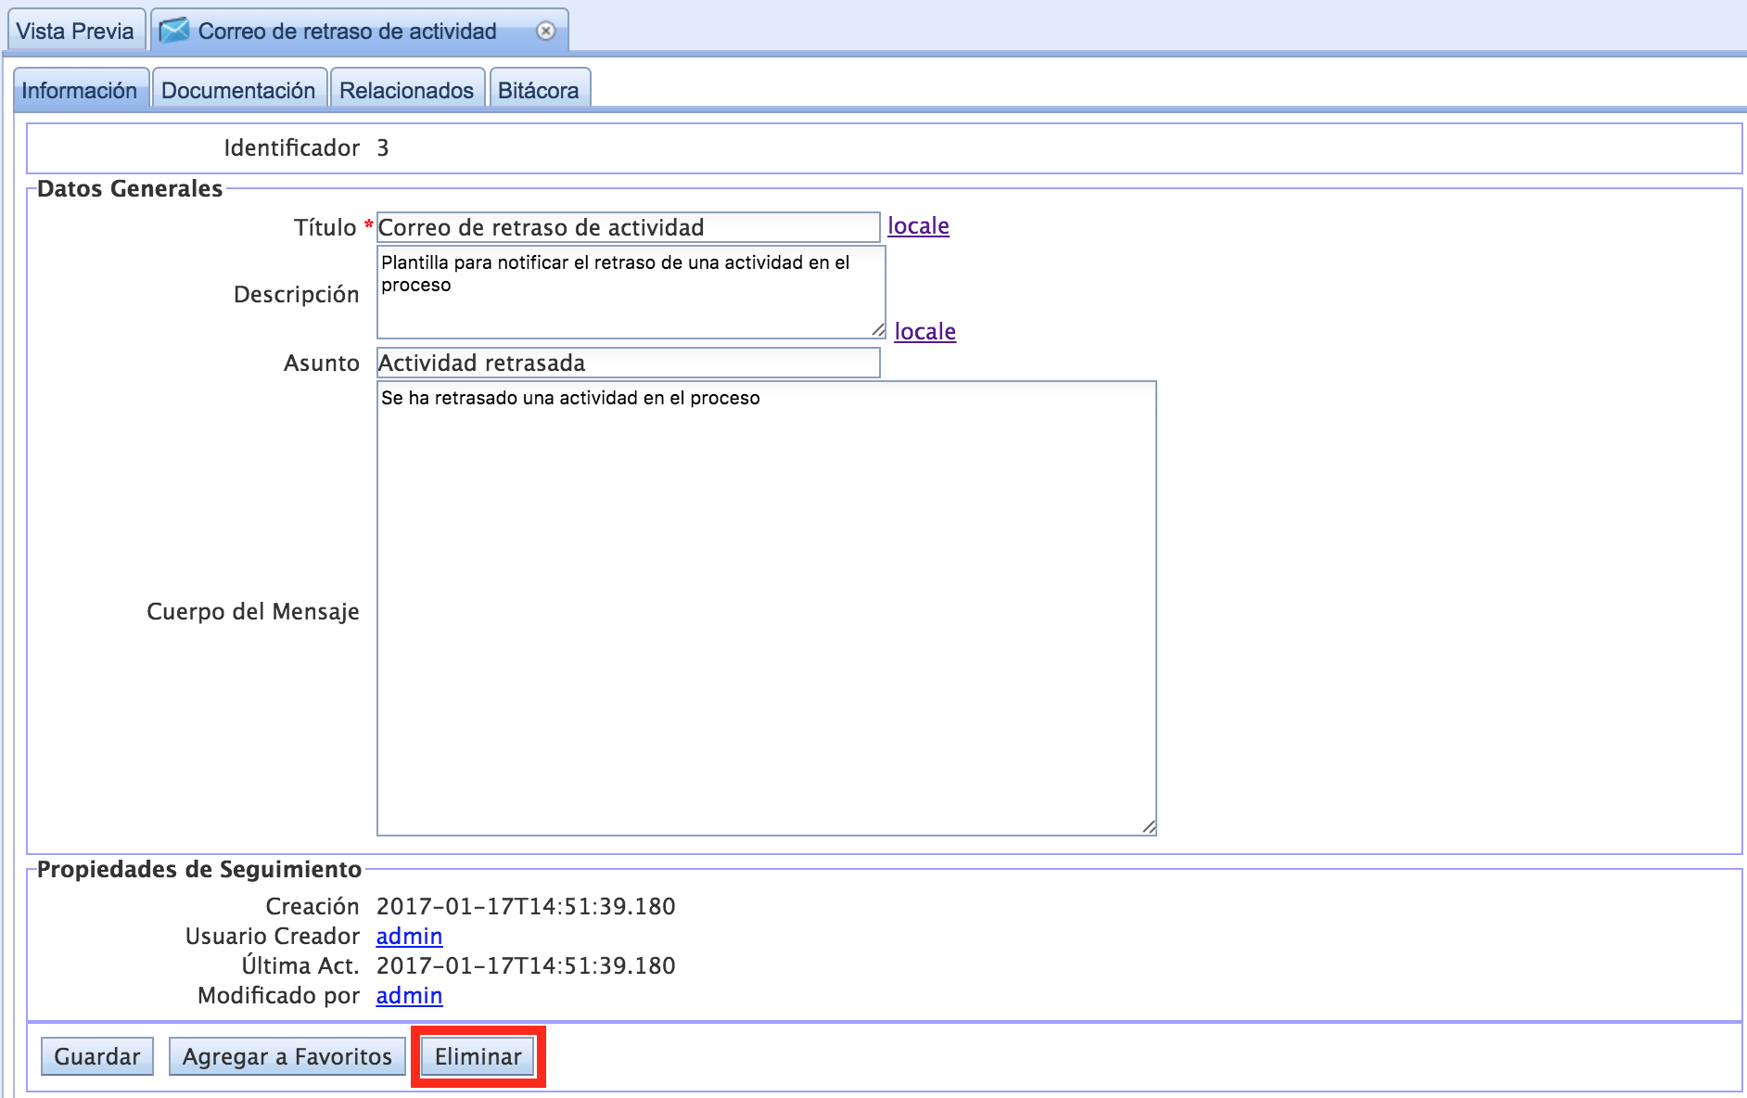Select the Última Act. timestamp value
The image size is (1747, 1098).
526,965
